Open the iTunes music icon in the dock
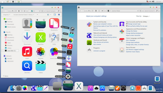Screen dimensions: 163x93 tap(90, 88)
